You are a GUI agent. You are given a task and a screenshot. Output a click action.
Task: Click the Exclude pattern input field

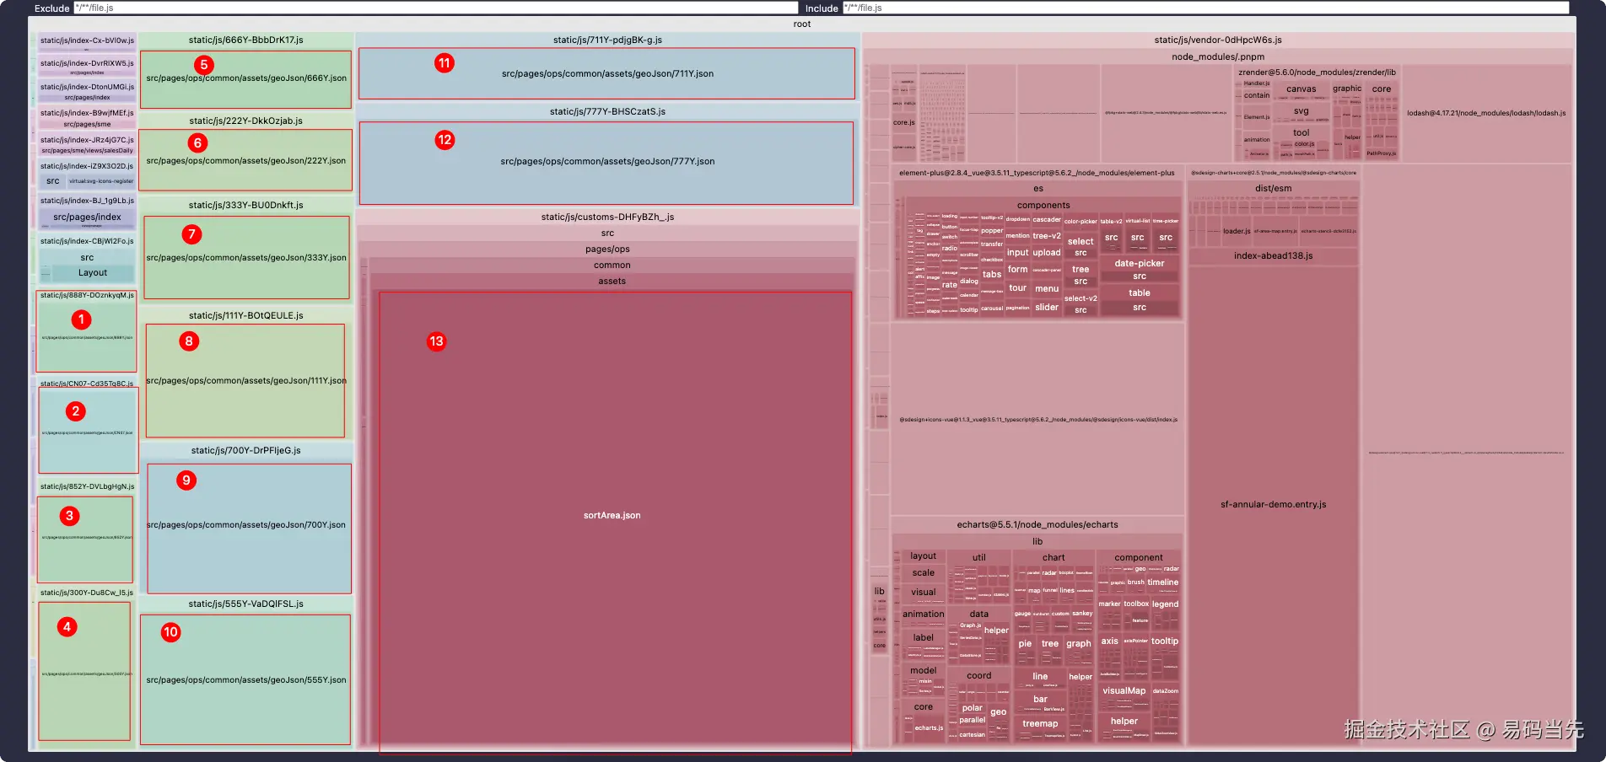(x=435, y=8)
